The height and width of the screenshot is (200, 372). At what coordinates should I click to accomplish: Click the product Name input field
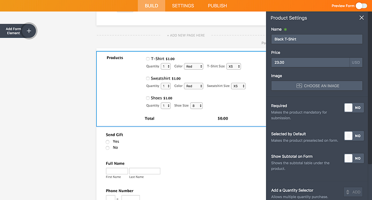(x=317, y=39)
